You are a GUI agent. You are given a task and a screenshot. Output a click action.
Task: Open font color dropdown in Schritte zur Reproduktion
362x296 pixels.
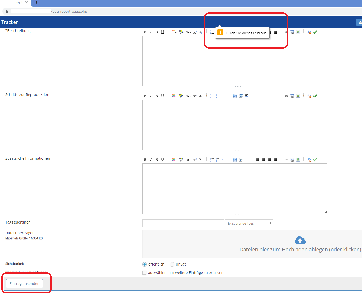click(x=174, y=96)
